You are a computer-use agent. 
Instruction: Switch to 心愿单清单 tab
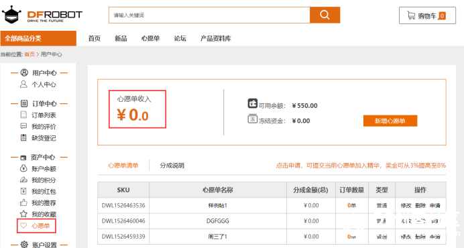coord(123,166)
